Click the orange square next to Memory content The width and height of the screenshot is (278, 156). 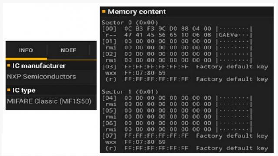point(104,12)
